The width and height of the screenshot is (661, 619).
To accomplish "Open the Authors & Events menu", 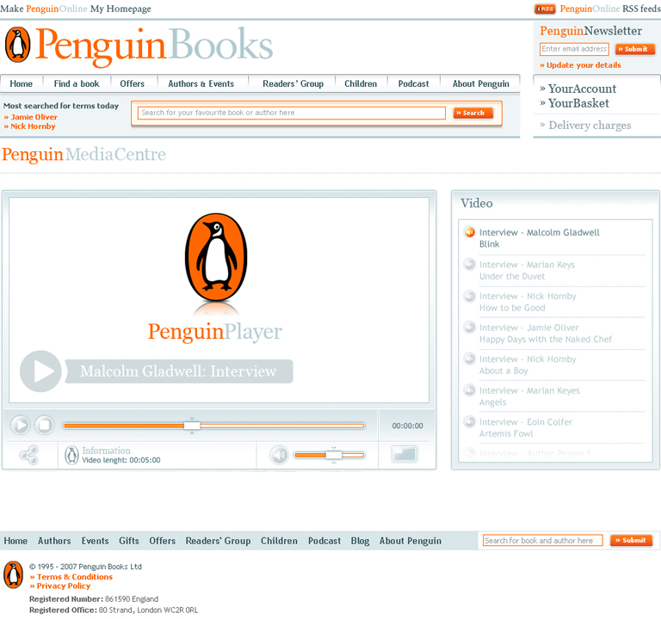I will [x=201, y=83].
